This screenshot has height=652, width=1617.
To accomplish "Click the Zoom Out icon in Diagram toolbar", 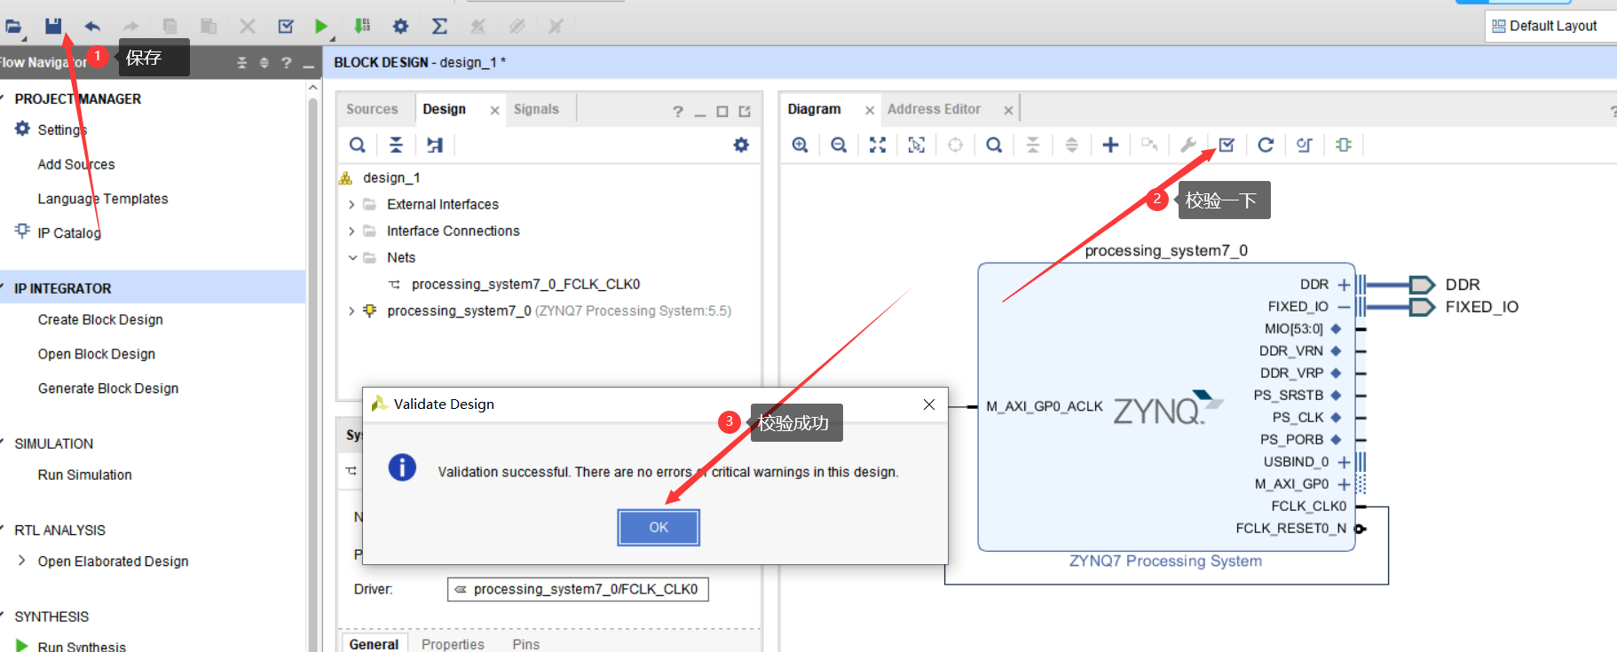I will click(839, 145).
